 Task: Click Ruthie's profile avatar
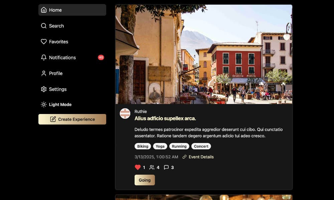click(125, 114)
